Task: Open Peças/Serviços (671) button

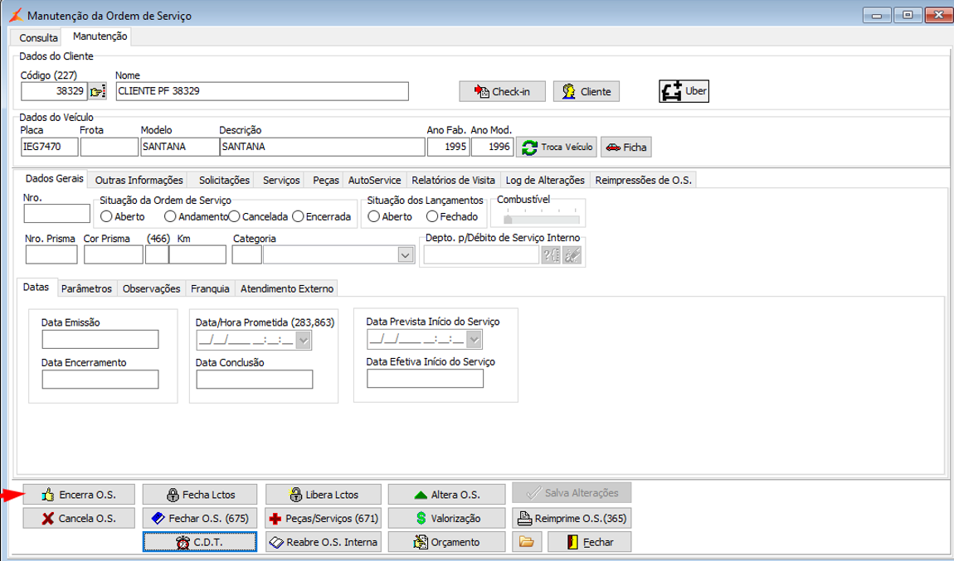Action: (x=324, y=519)
